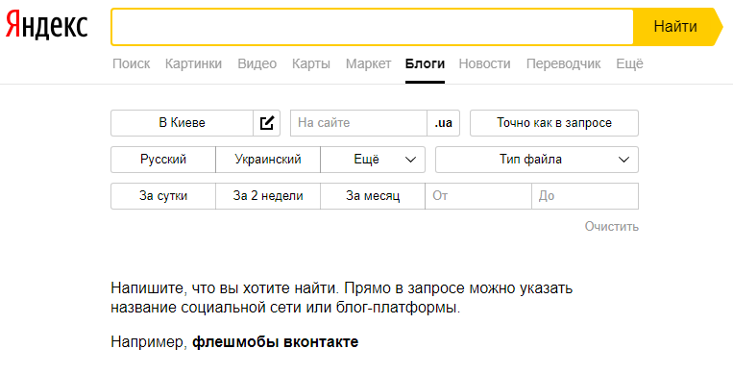
Task: Click the text starting Напишите, что вы хотите
Action: [342, 298]
